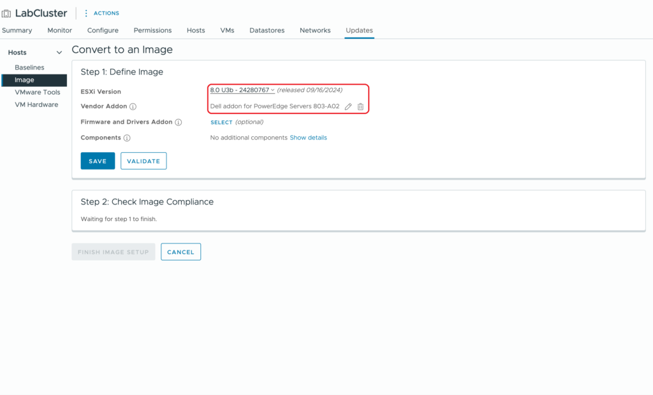Collapse the Hosts section in sidebar
The height and width of the screenshot is (395, 653).
tap(59, 53)
